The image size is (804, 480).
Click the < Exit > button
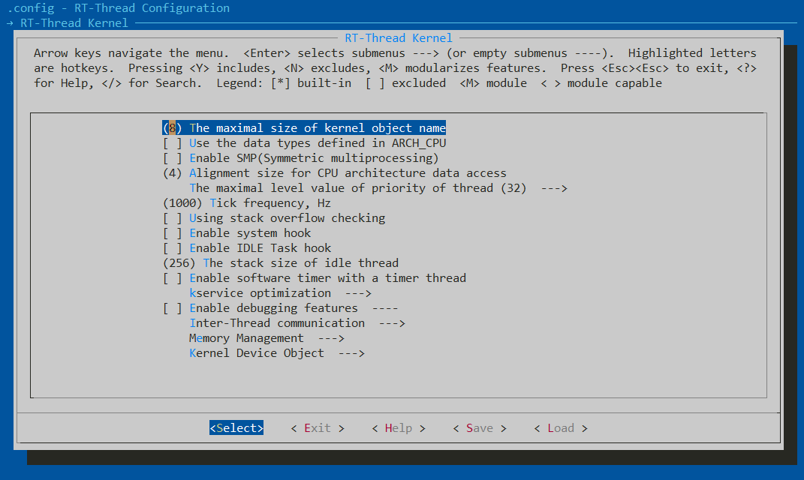click(x=318, y=427)
